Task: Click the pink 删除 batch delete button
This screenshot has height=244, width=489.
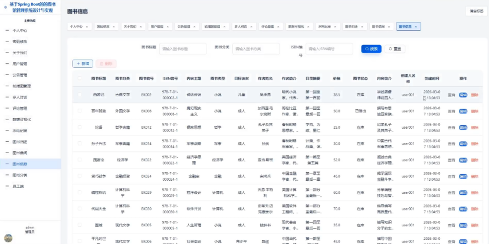Action: [x=106, y=63]
